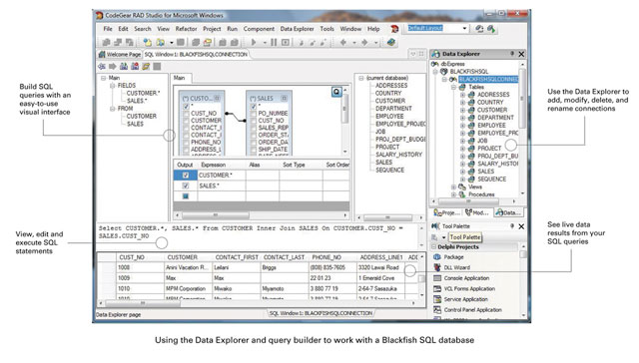Check PHONE_NO field in CUSTOMER table box
639x363 pixels.
tap(186, 143)
